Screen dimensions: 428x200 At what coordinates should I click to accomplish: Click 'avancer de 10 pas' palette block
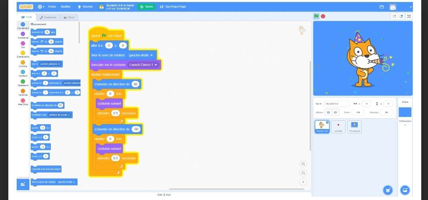[43, 32]
